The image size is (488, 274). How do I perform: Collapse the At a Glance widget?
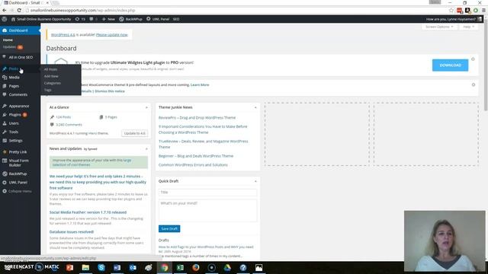(146, 107)
